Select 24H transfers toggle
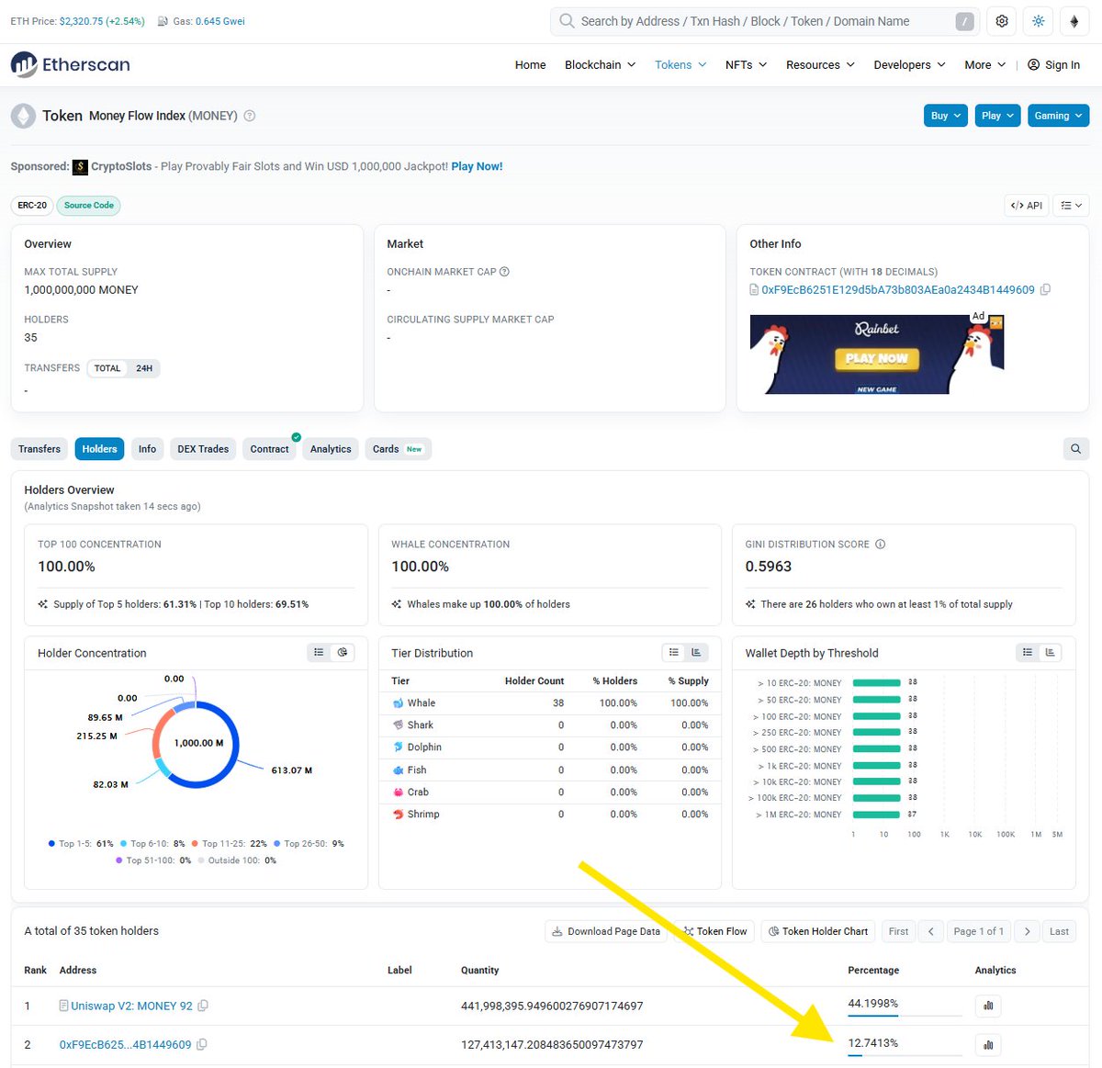 click(144, 368)
